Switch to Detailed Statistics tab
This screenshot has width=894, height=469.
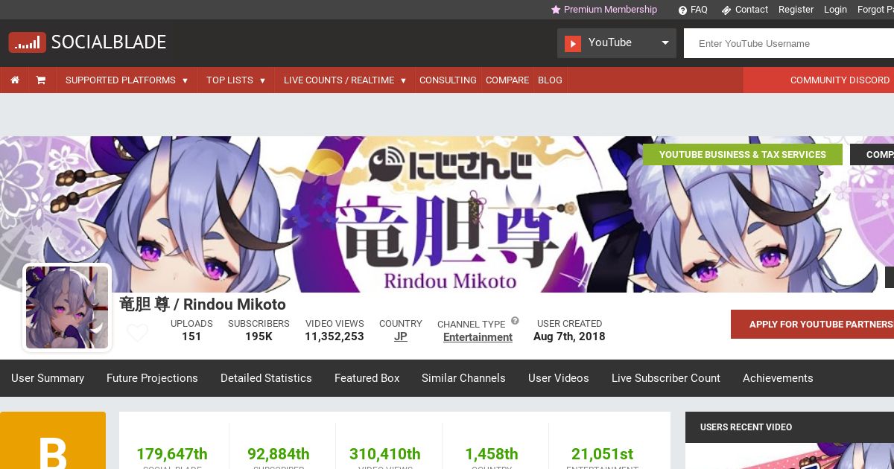(x=266, y=378)
